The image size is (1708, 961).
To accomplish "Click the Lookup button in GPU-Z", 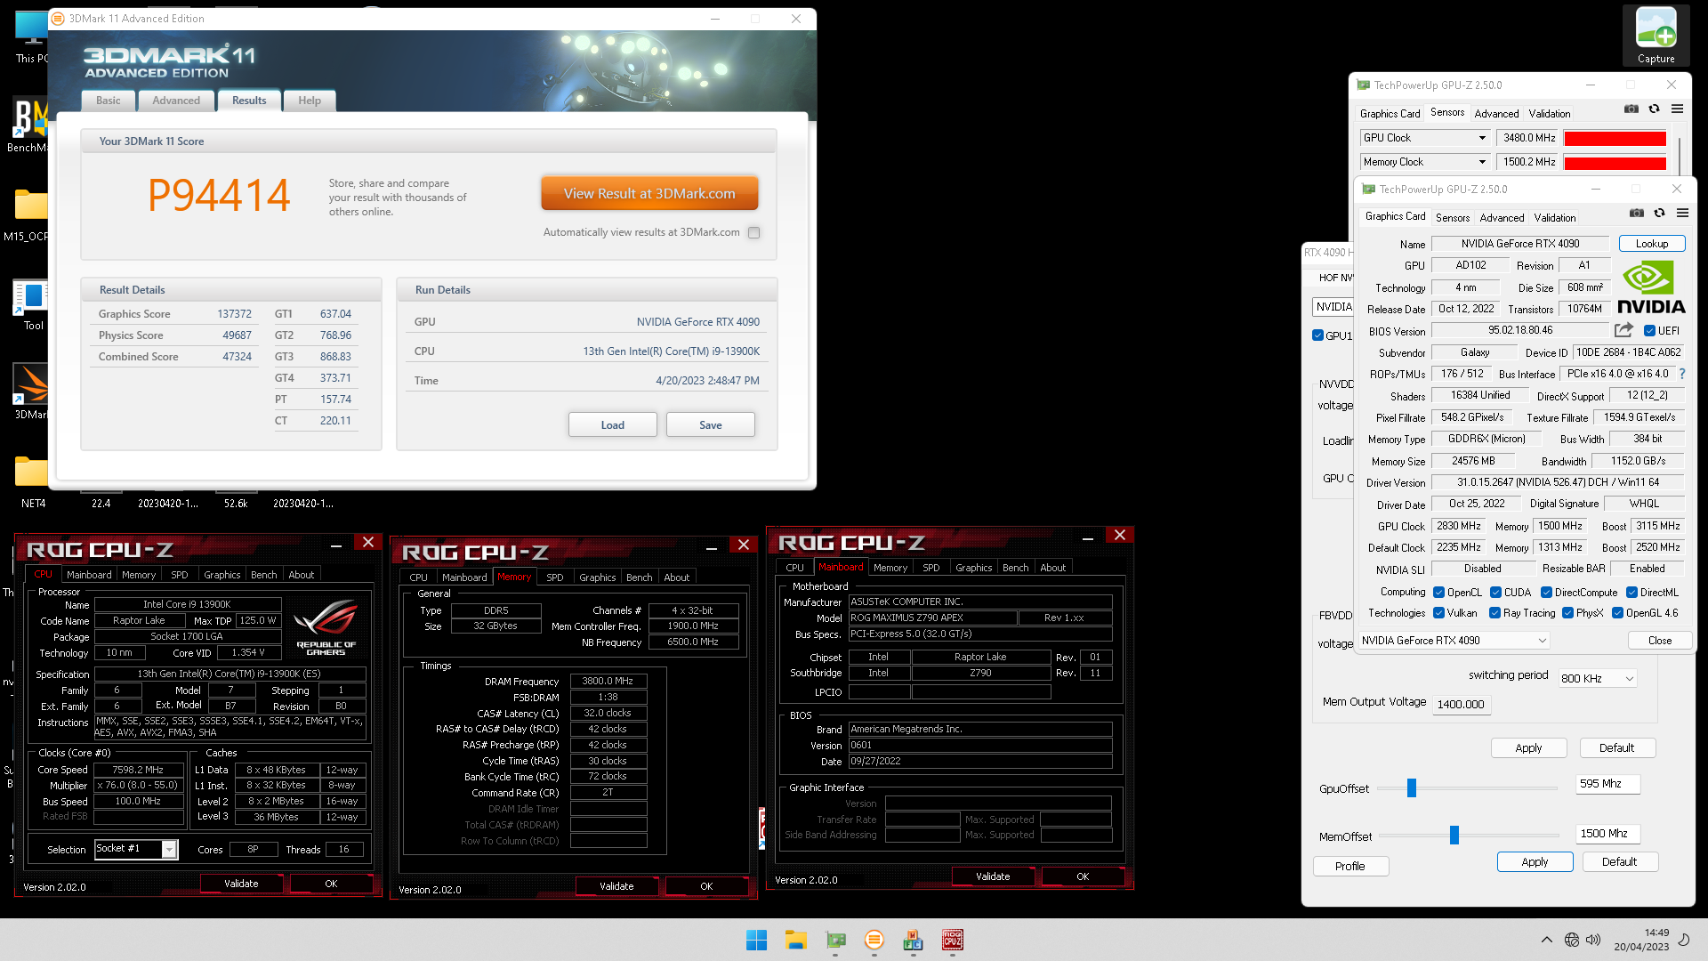I will click(1651, 243).
